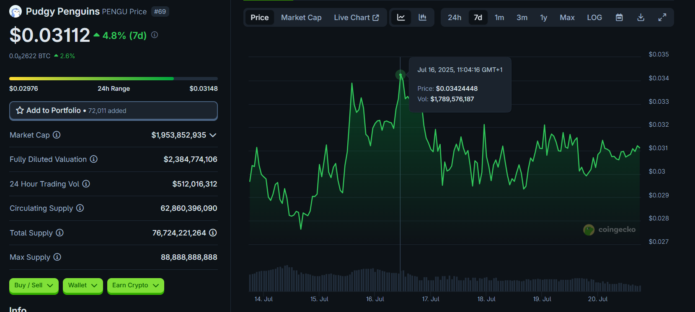Select the 24h time range
The height and width of the screenshot is (312, 695).
tap(455, 18)
